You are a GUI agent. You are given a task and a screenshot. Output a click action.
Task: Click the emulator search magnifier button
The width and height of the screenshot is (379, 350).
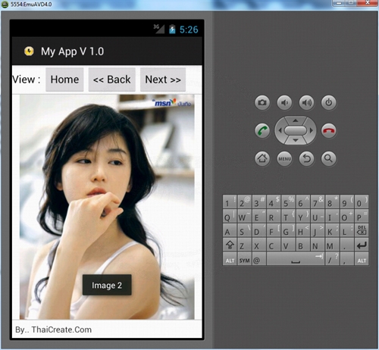click(328, 158)
